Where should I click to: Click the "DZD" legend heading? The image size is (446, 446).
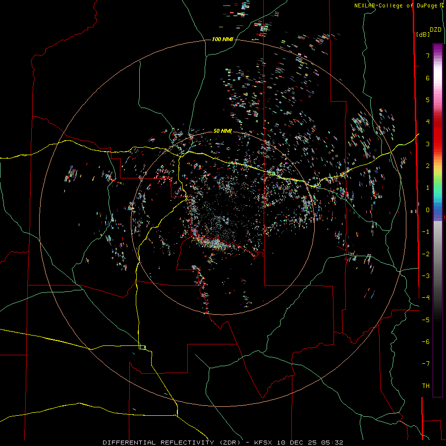tap(436, 30)
